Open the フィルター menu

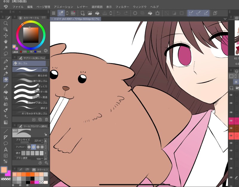tap(122, 7)
